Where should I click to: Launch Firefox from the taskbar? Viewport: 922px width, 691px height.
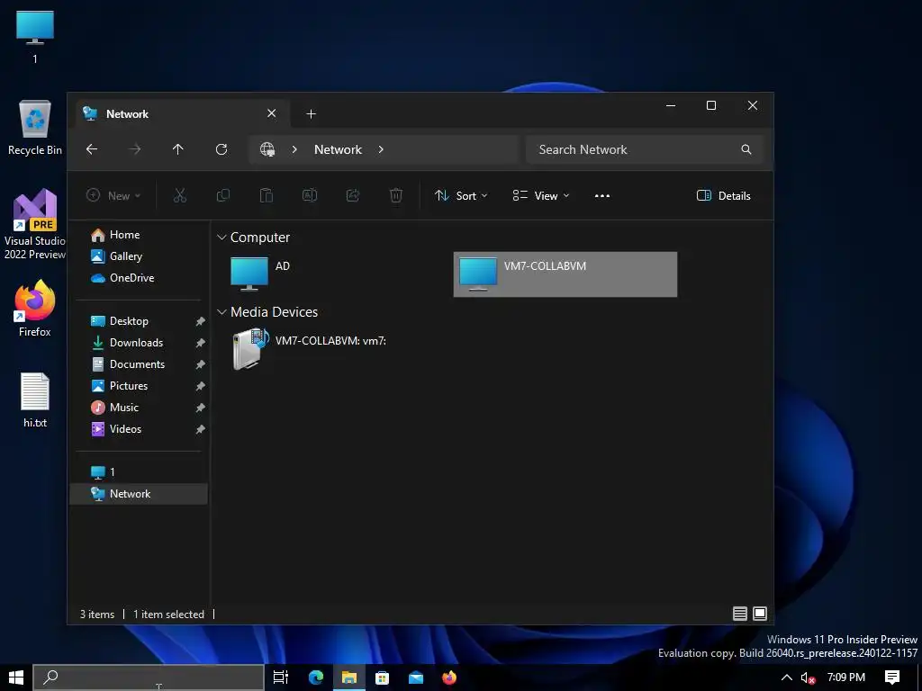tap(449, 678)
